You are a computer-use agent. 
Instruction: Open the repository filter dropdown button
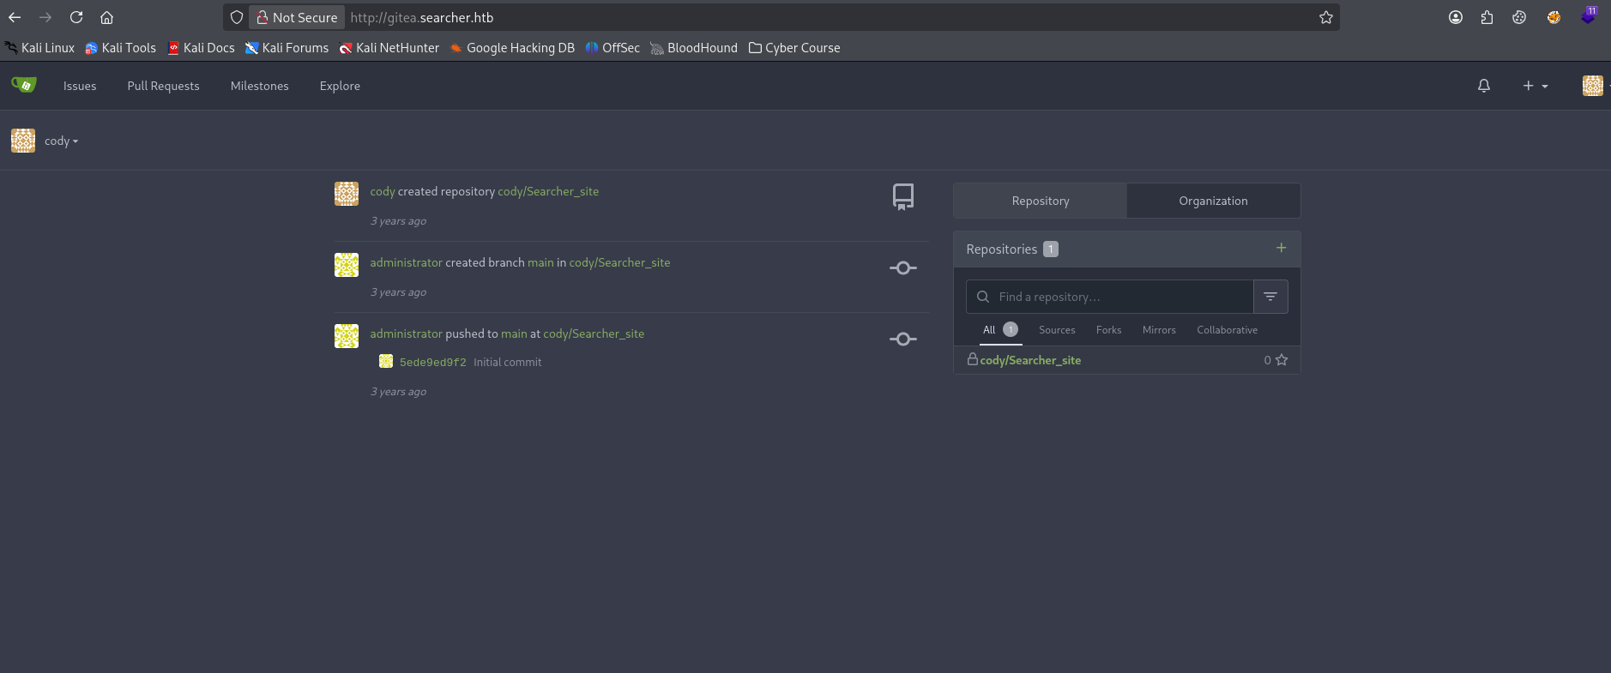(x=1270, y=297)
